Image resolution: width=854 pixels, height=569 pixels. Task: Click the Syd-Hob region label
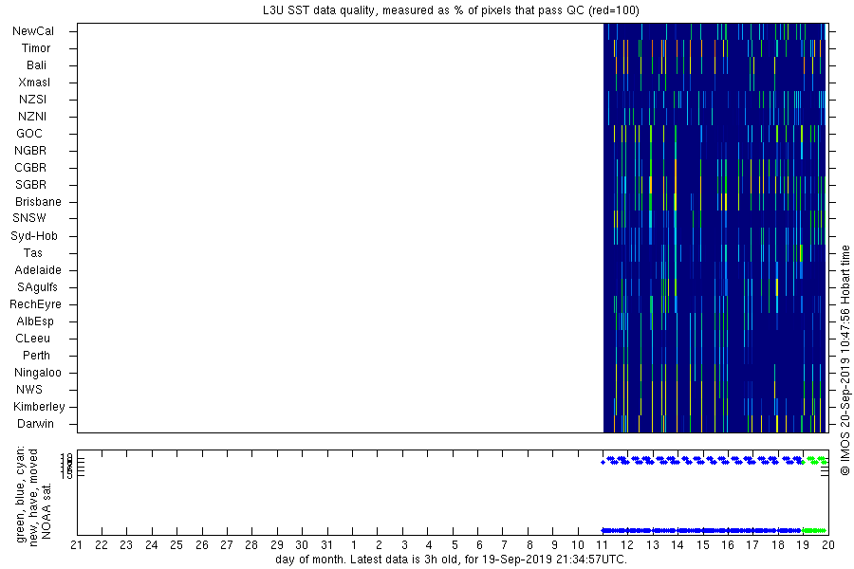pyautogui.click(x=34, y=236)
